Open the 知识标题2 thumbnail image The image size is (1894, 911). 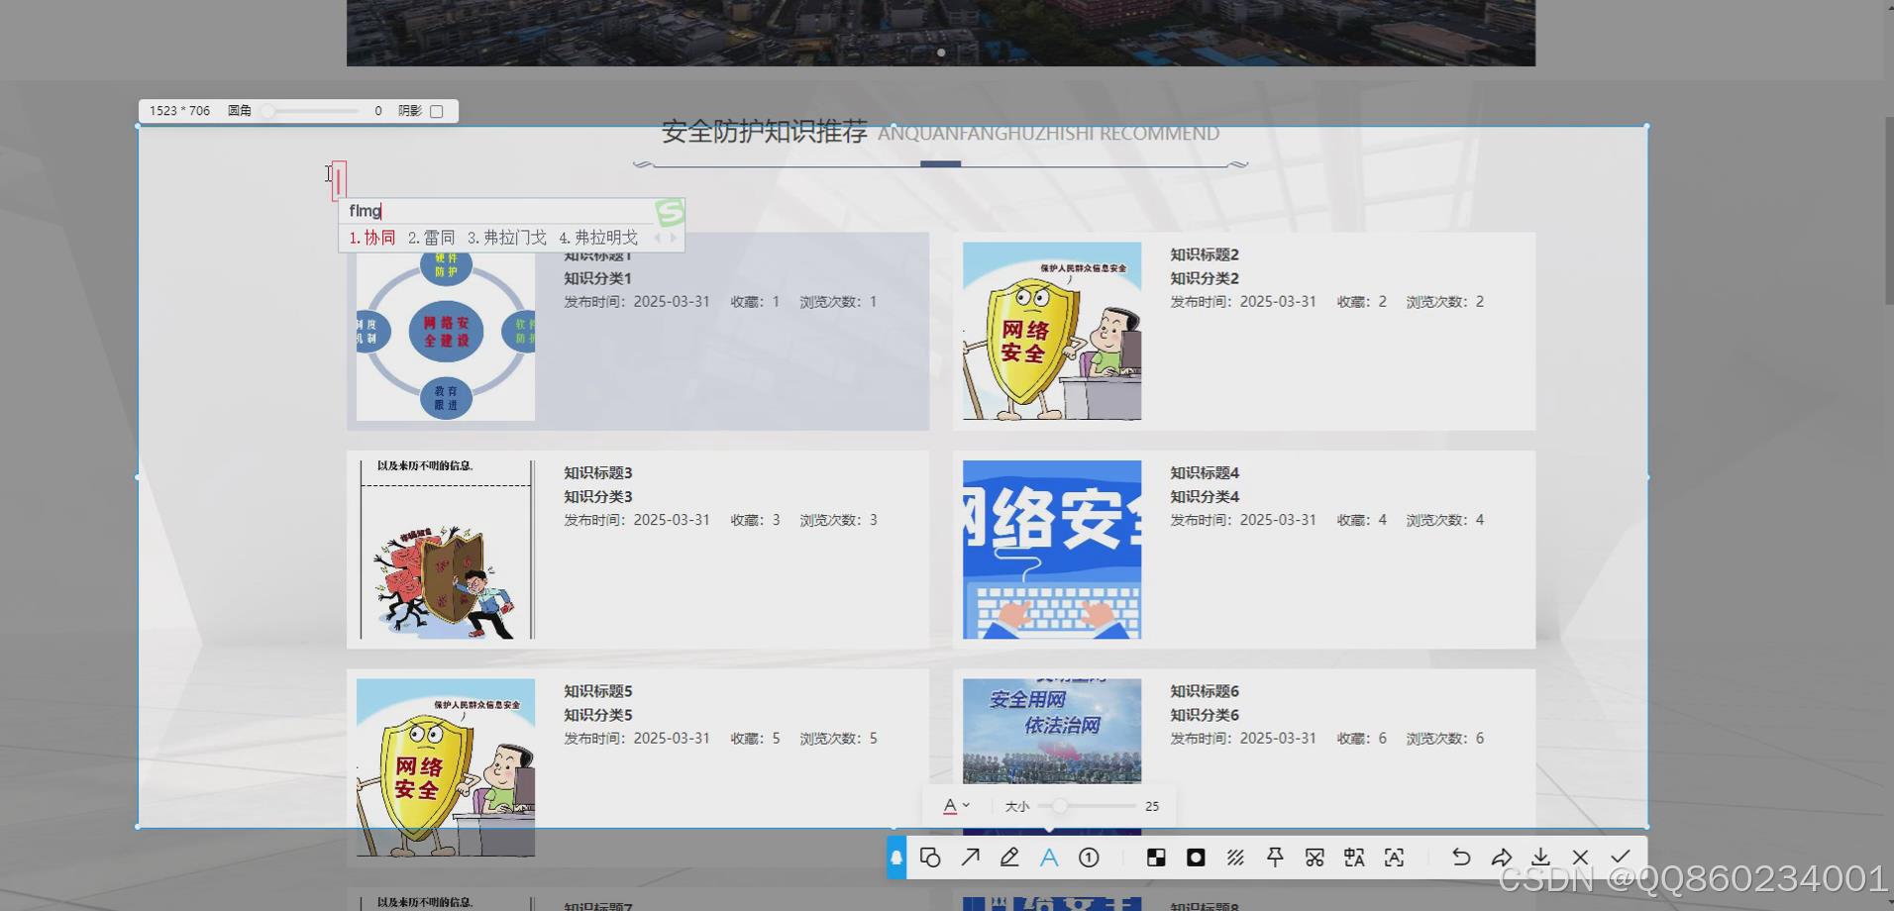(x=1052, y=331)
